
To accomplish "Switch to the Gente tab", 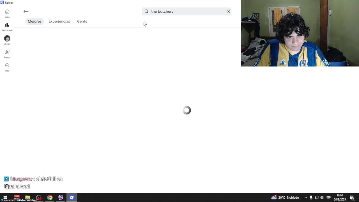I will pyautogui.click(x=82, y=21).
